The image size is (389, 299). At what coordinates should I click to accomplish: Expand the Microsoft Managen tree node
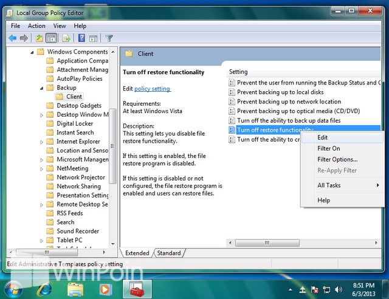tap(41, 160)
